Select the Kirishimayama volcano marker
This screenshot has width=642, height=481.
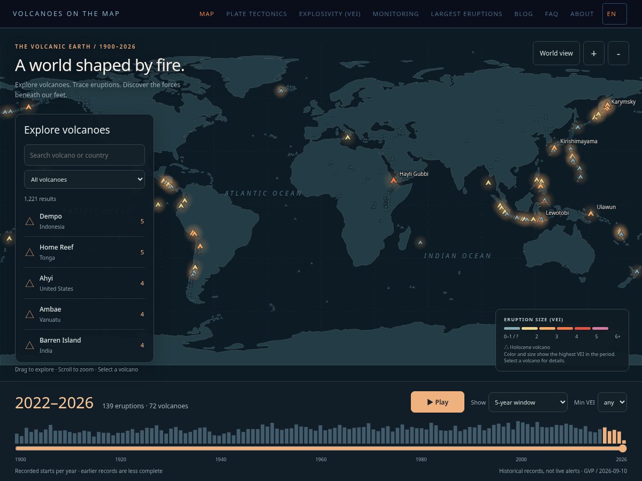point(554,148)
